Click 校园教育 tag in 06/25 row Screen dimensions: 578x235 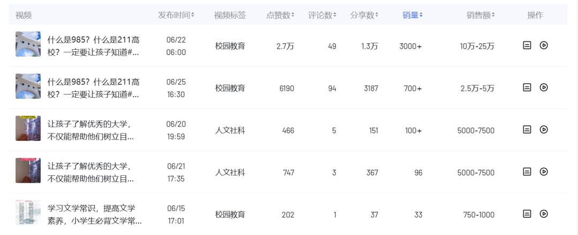coord(230,88)
